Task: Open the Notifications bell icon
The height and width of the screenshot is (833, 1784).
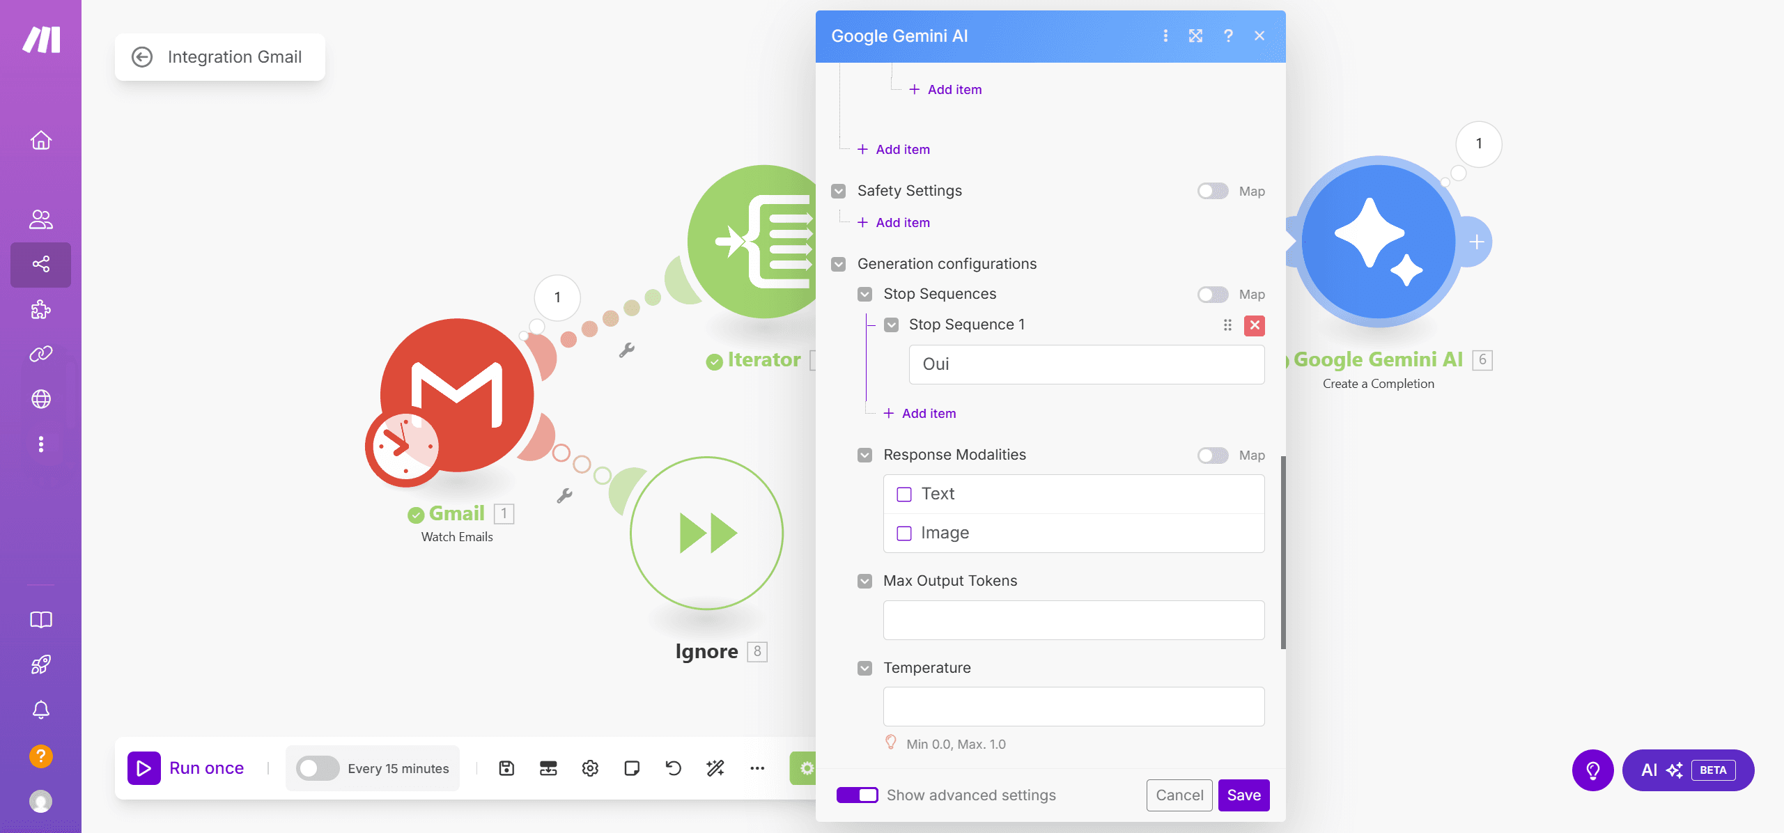Action: pyautogui.click(x=41, y=710)
